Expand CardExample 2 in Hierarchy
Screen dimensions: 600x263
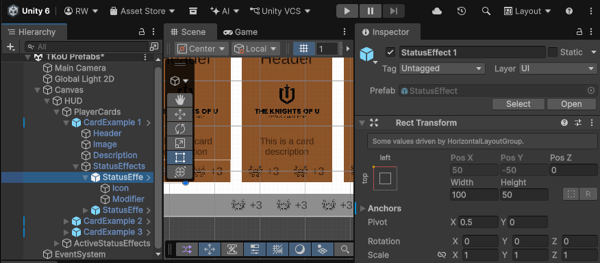[x=66, y=221]
